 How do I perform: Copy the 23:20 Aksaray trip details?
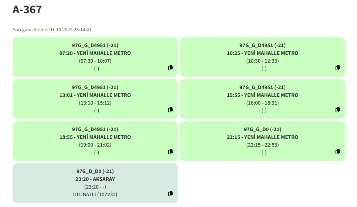click(170, 194)
